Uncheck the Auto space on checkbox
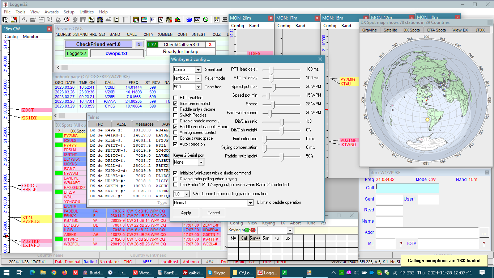 (175, 144)
